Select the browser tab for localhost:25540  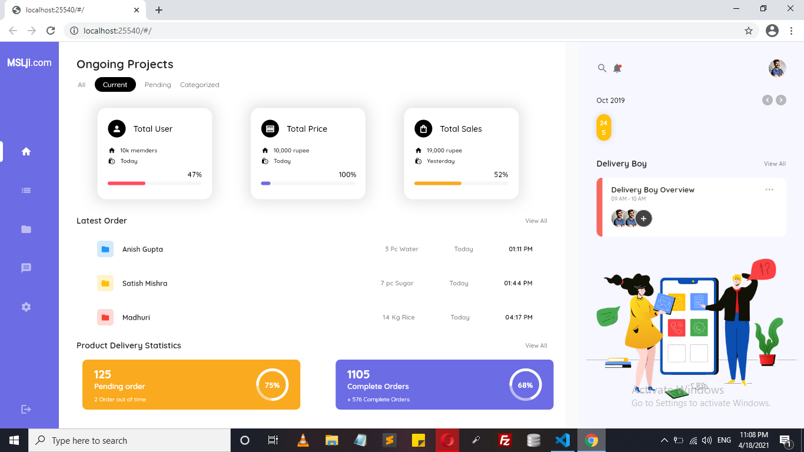click(x=71, y=9)
